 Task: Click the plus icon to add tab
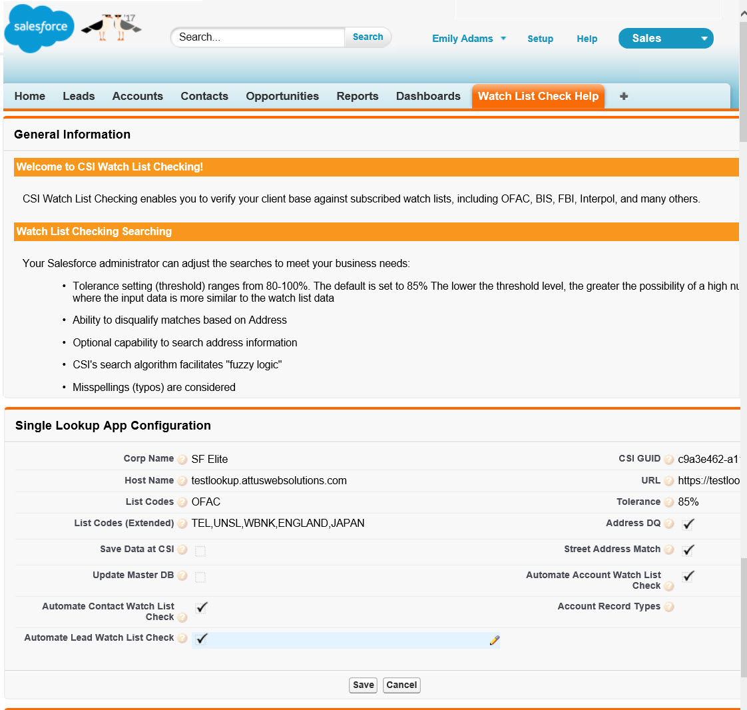[x=624, y=97]
